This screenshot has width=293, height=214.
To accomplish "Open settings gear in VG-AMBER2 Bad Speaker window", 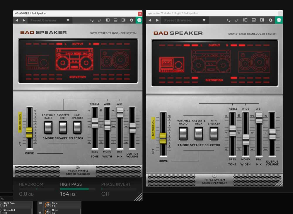I will 131,20.
